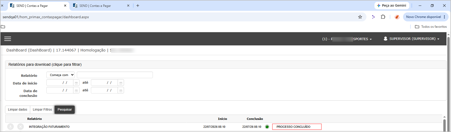
Task: Expand the SUPERVISOR user dropdown
Action: [412, 39]
